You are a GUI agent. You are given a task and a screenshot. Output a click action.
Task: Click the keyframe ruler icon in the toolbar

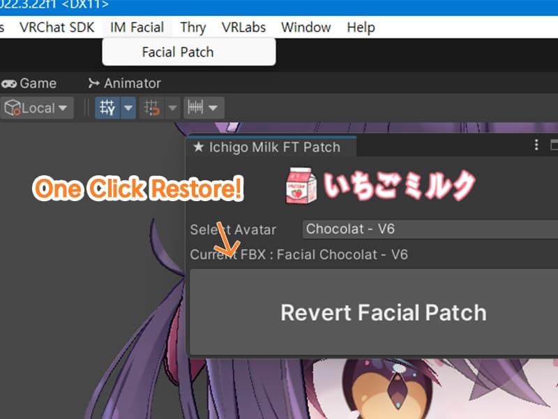click(x=197, y=108)
